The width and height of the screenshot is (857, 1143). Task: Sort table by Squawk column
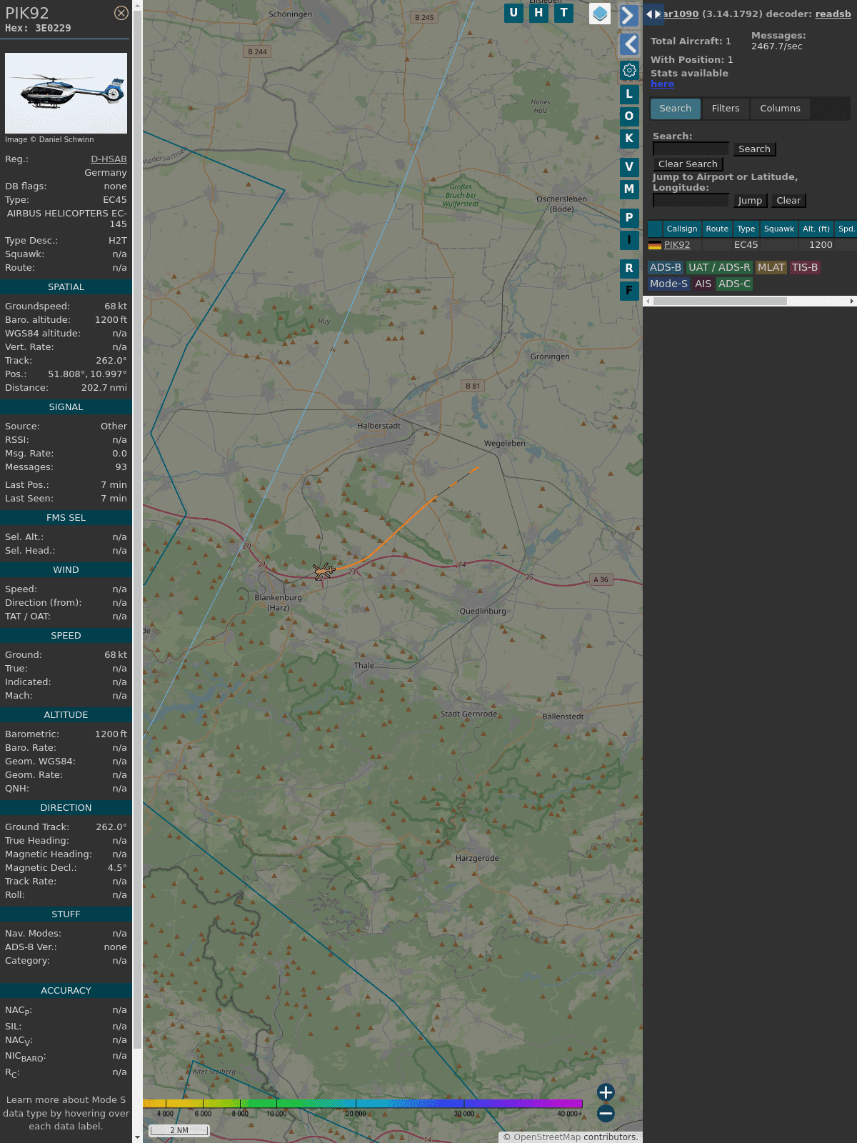click(779, 229)
